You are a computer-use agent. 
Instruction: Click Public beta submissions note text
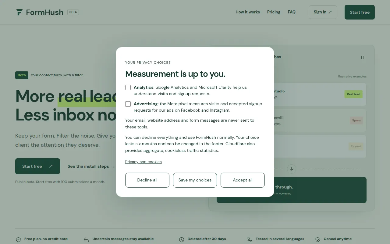60,182
